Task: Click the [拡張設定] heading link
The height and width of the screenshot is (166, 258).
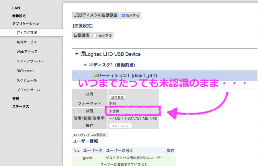Action: (x=83, y=26)
